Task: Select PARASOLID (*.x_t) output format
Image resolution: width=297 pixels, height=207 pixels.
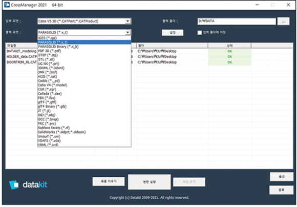Action: [84, 42]
